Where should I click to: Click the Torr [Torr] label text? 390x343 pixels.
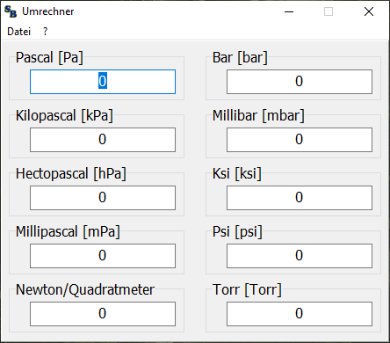(247, 289)
